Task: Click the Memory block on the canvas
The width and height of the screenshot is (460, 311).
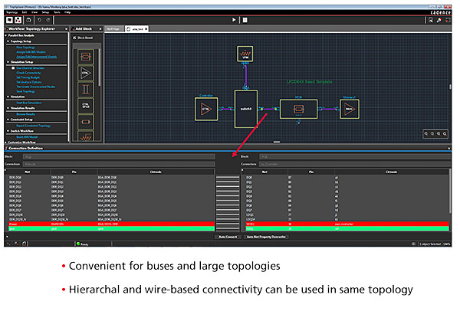Action: tap(349, 110)
